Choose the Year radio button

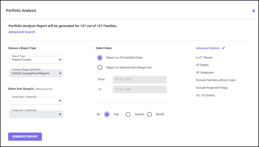(107, 114)
